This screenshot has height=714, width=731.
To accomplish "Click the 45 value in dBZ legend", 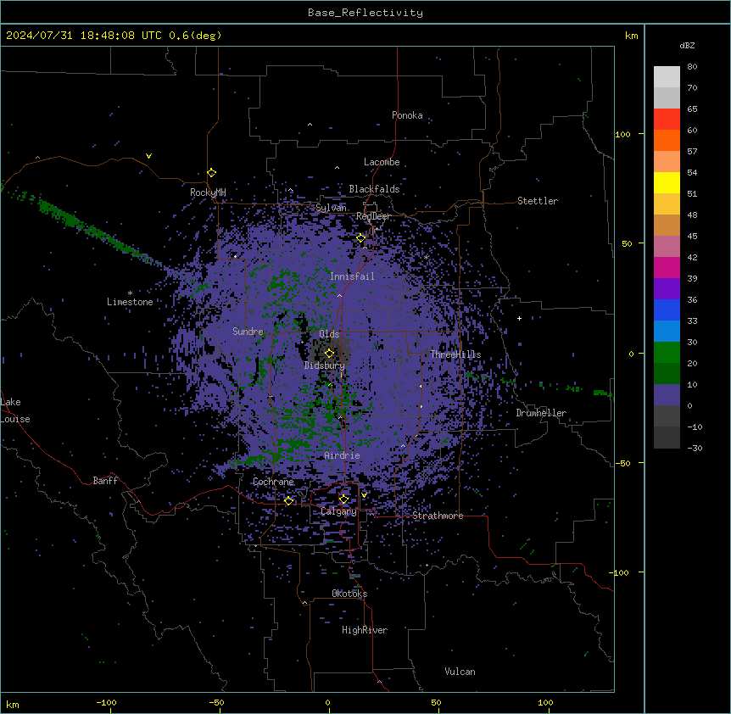I will [692, 237].
